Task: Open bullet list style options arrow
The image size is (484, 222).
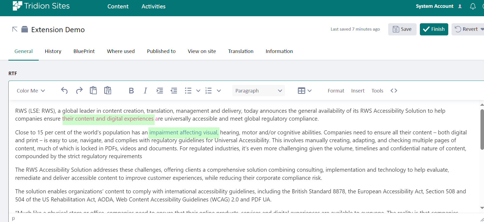Action: point(198,91)
